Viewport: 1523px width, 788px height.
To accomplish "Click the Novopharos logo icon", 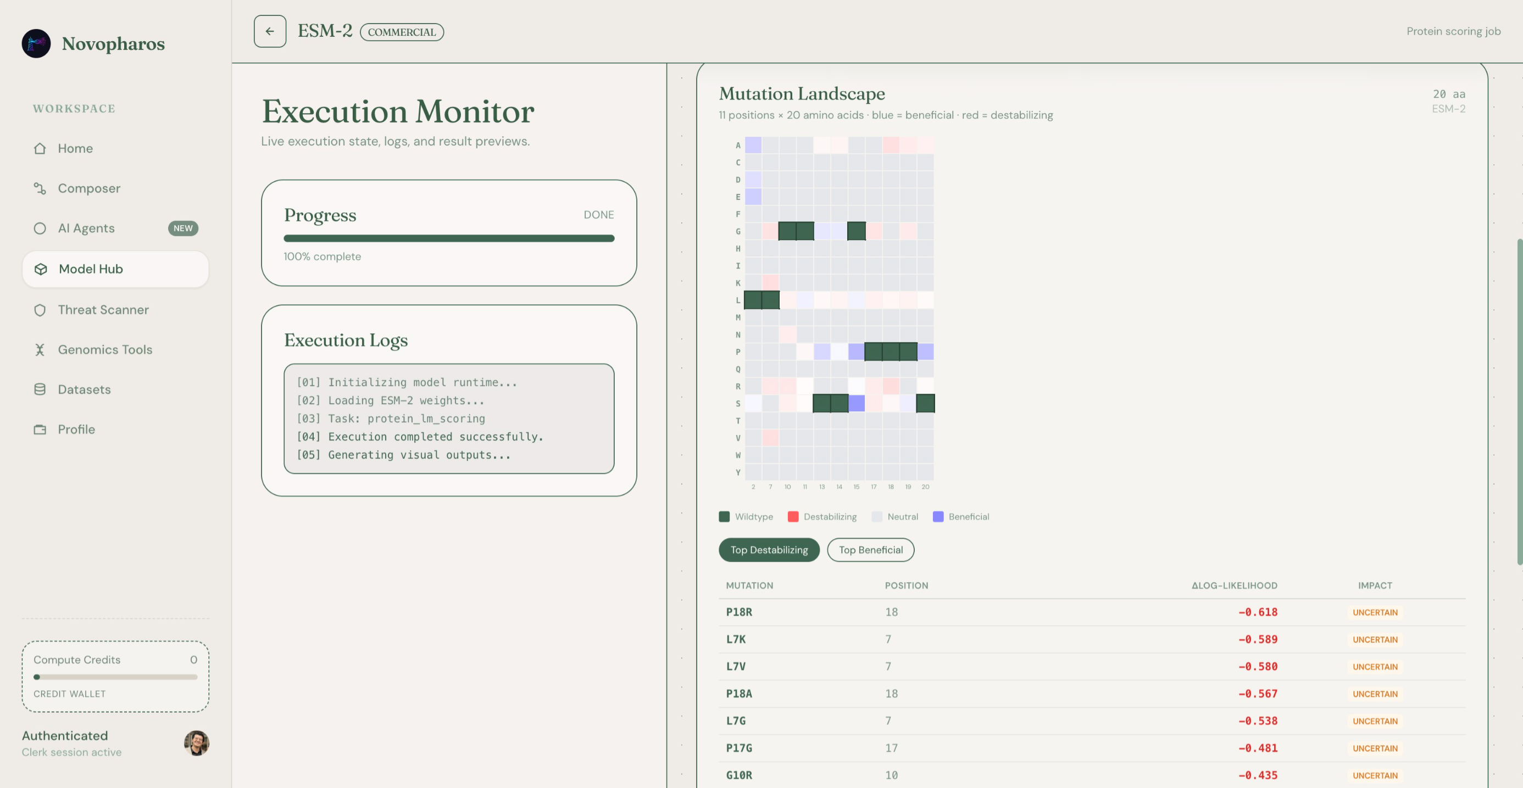I will point(36,43).
